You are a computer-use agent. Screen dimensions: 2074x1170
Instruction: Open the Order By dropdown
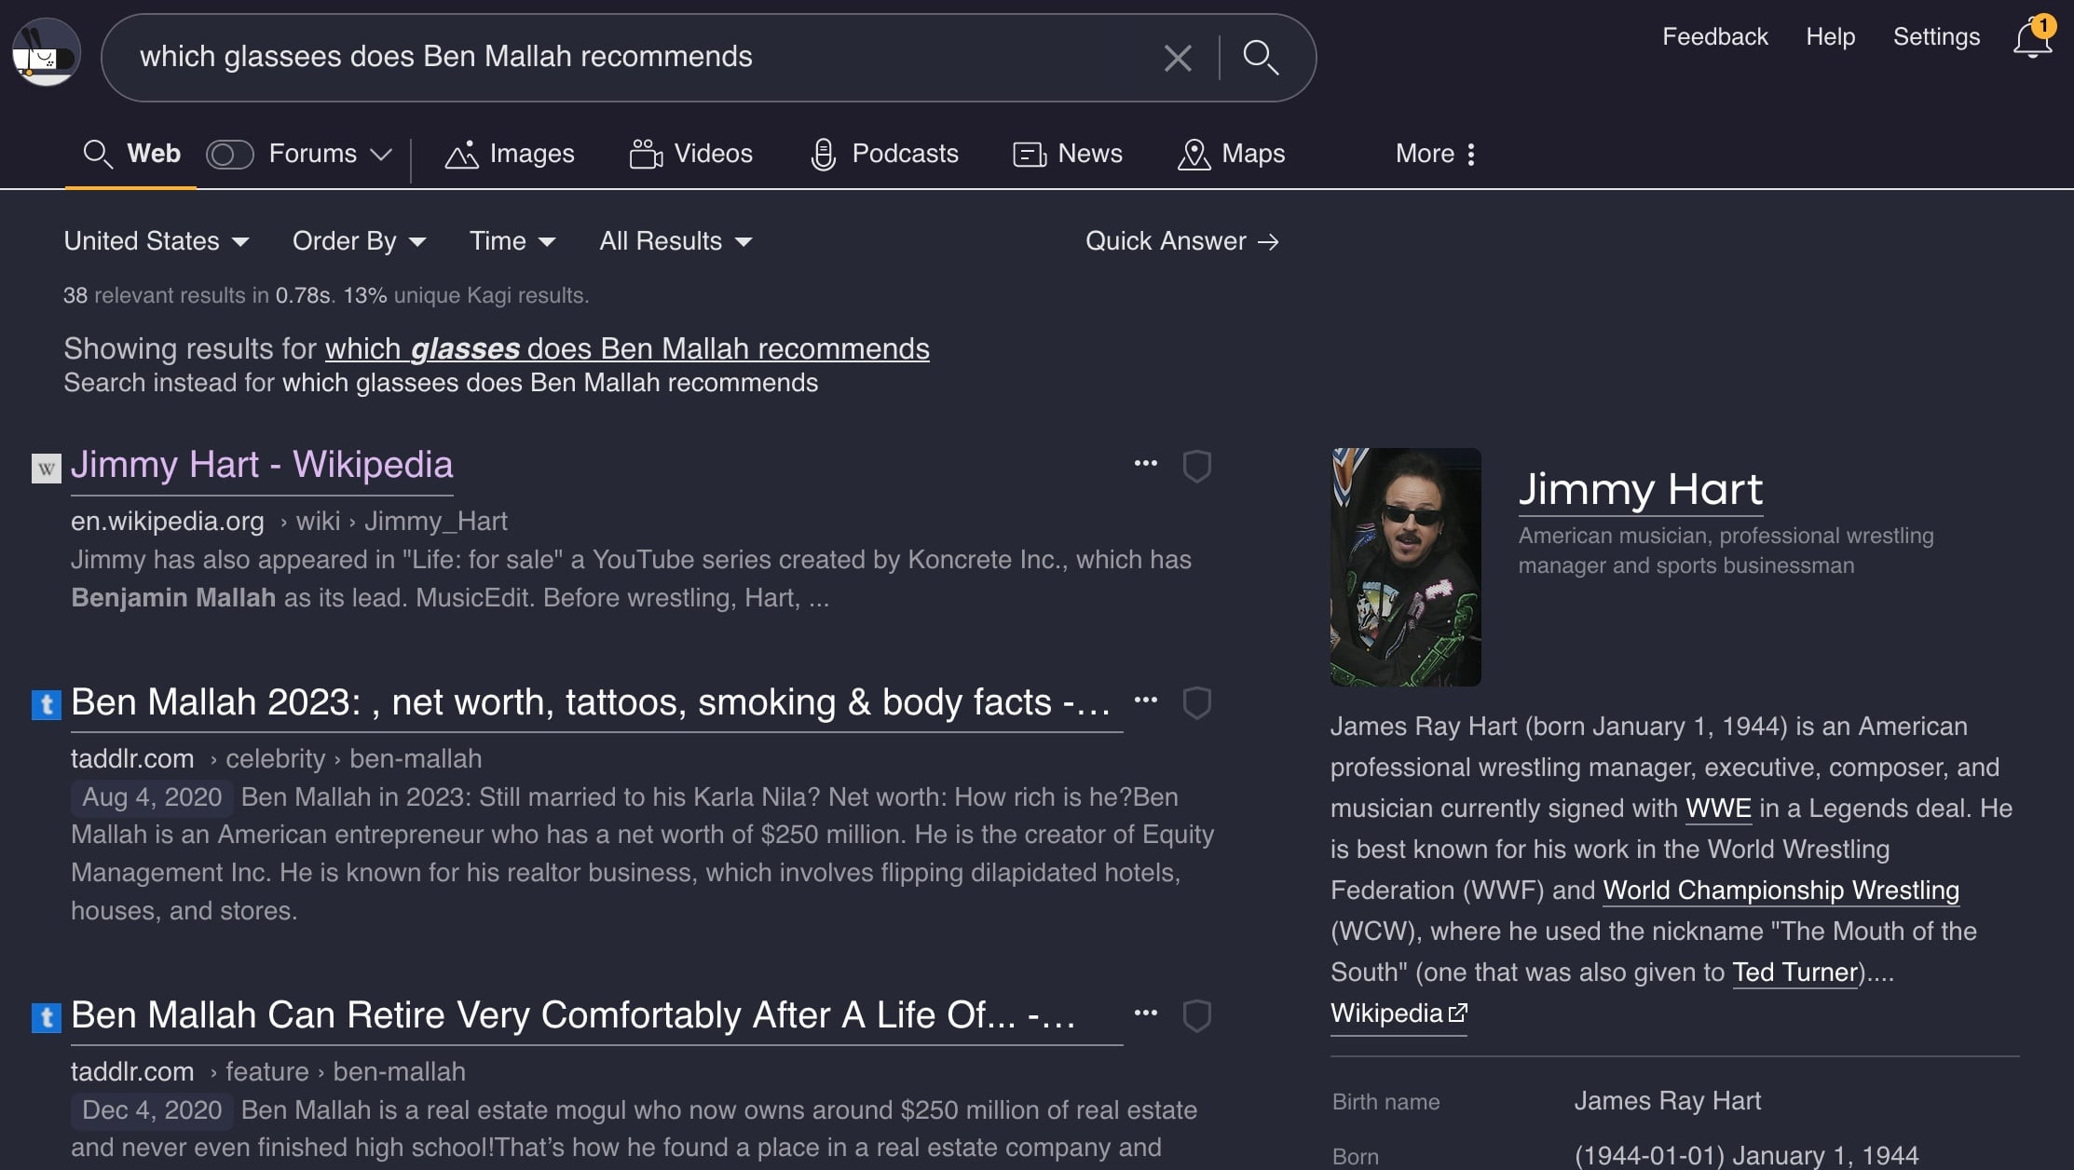(x=359, y=241)
